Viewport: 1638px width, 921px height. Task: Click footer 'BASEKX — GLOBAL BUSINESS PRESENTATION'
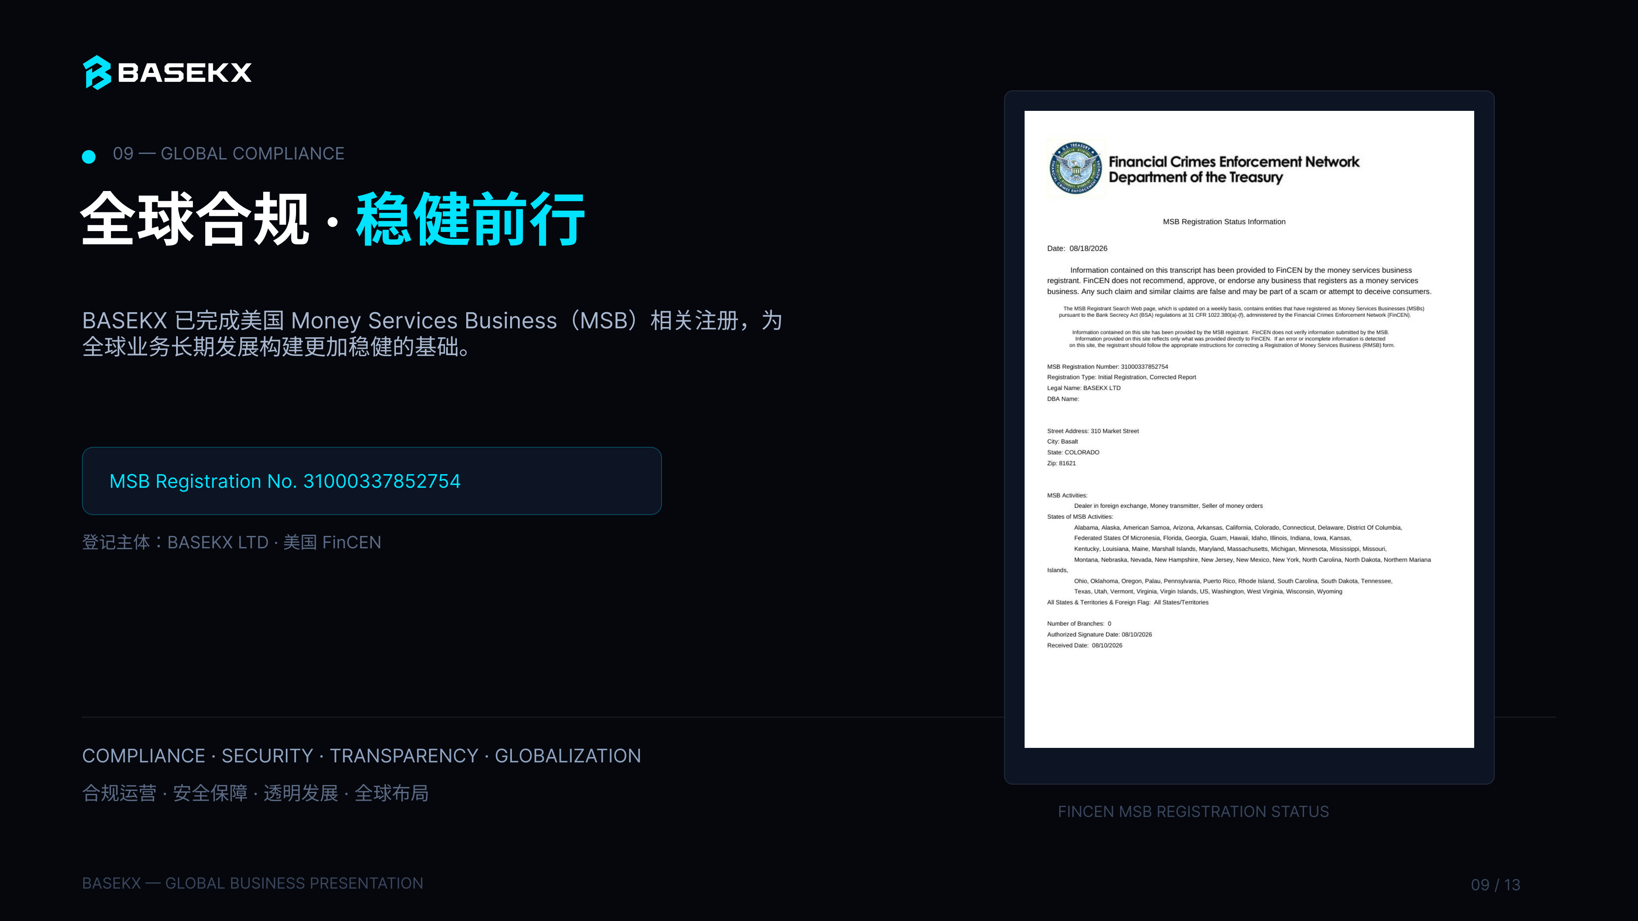point(253,883)
